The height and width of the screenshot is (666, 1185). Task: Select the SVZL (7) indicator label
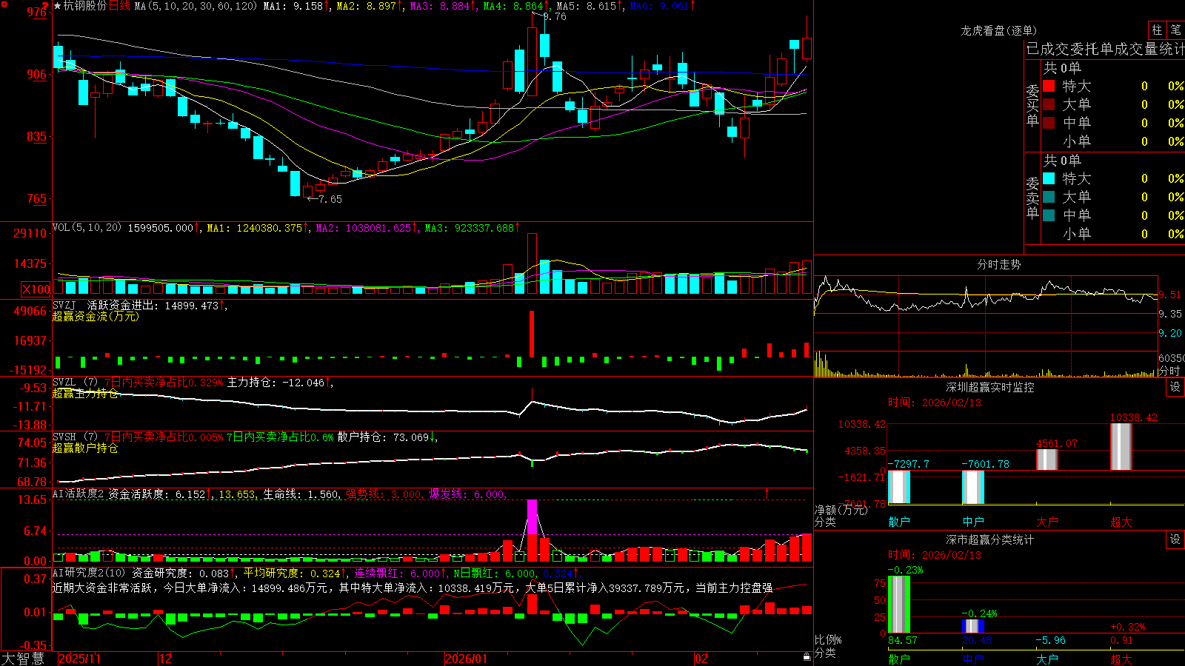click(x=76, y=383)
